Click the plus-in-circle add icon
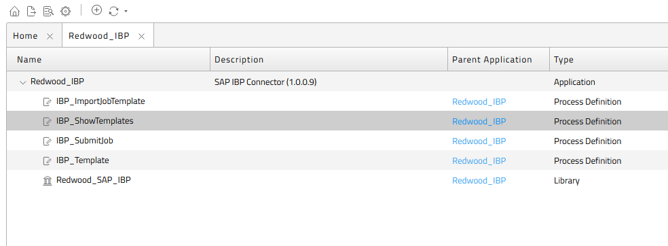Screen dimensions: 668x246 (96, 10)
